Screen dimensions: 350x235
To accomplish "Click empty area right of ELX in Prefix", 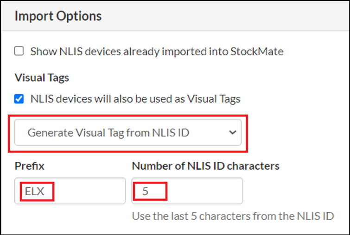I will point(93,191).
